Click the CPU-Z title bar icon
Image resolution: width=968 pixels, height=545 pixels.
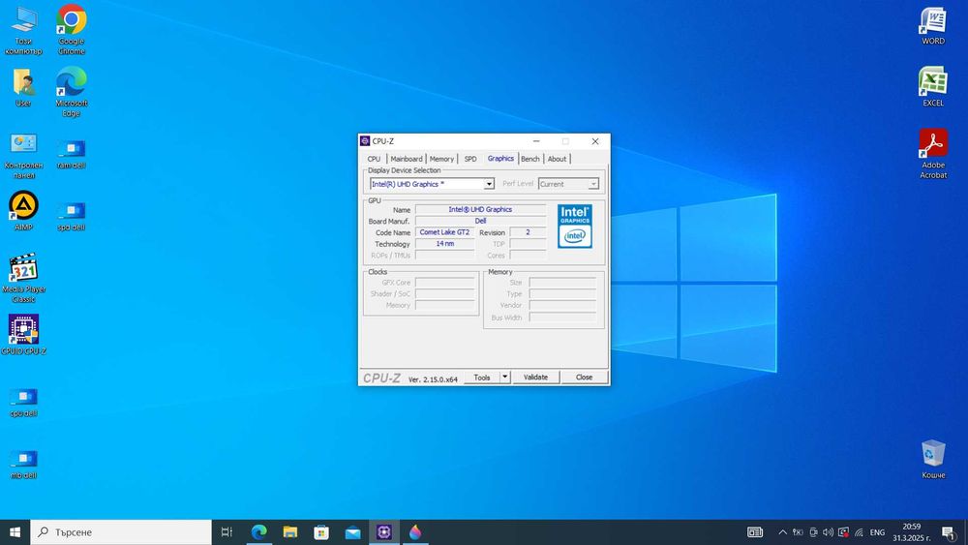365,141
